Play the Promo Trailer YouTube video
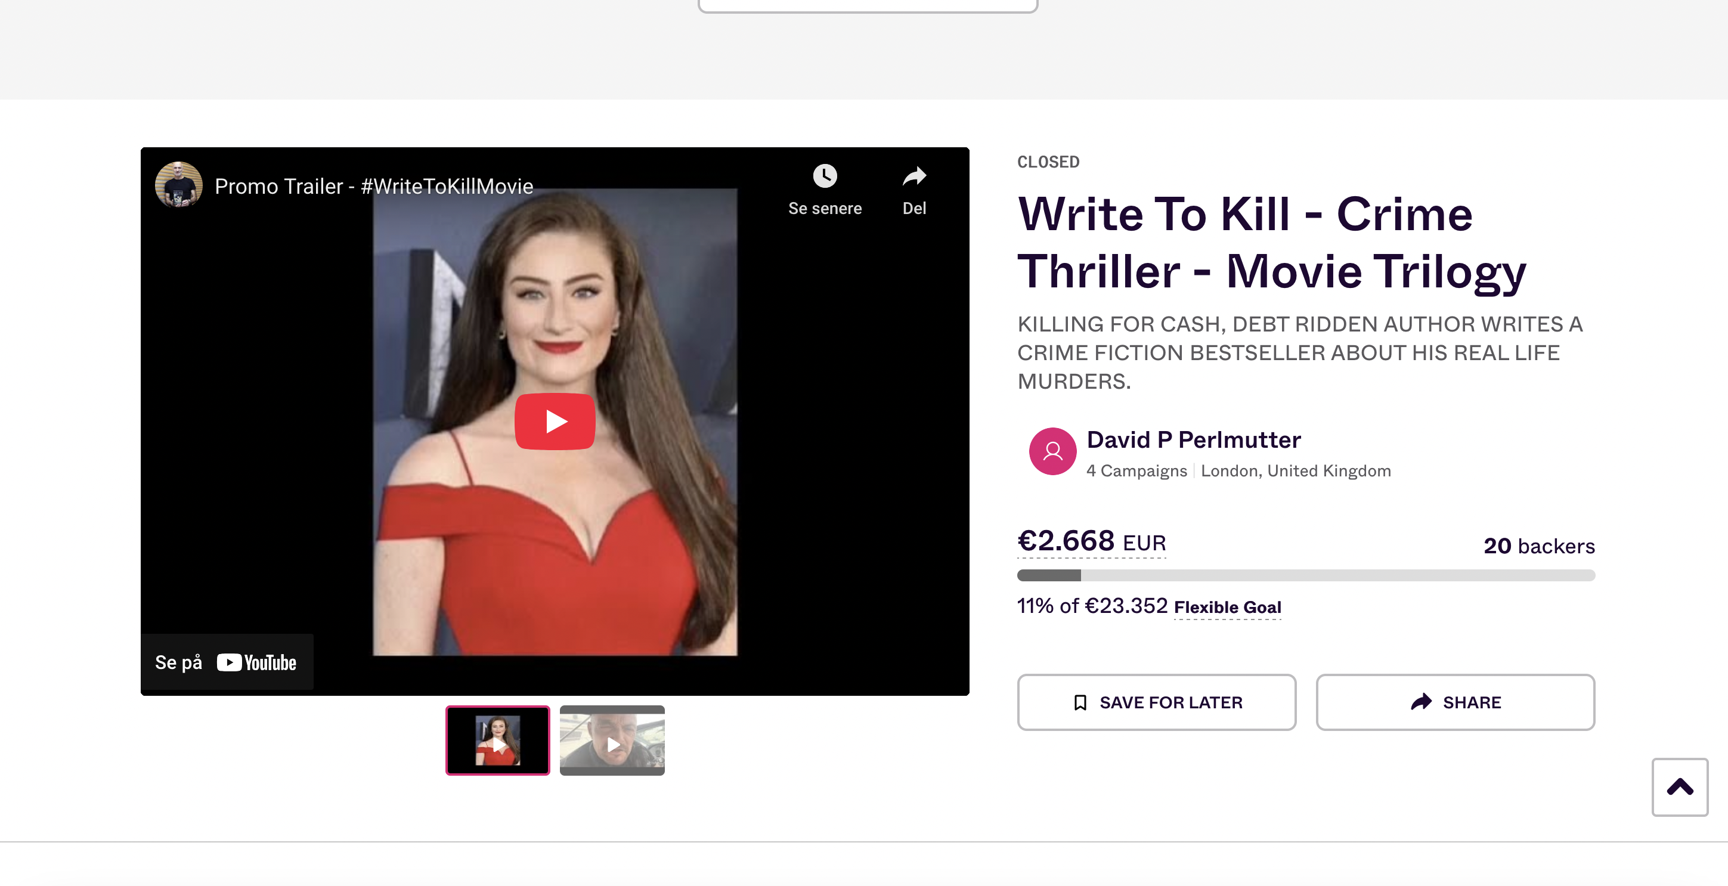This screenshot has height=886, width=1728. 555,421
